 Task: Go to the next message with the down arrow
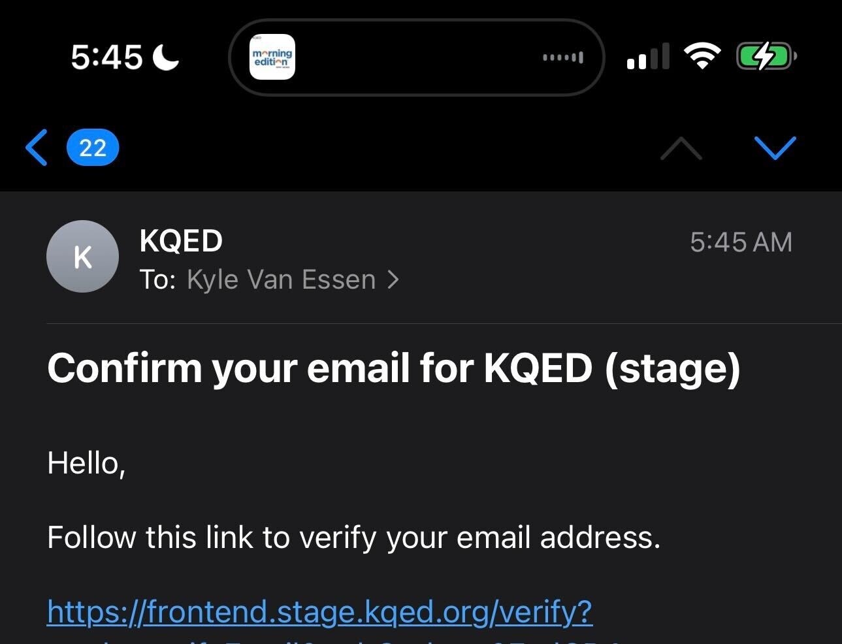click(775, 148)
